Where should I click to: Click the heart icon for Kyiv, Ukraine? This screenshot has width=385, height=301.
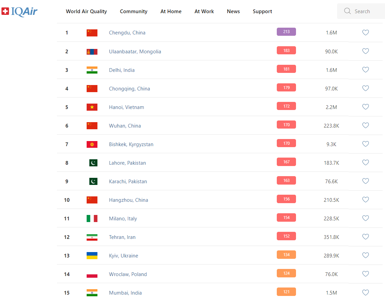click(365, 255)
